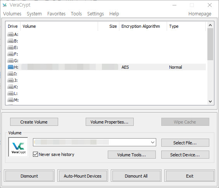Viewport: 219px width, 188px height.
Task: Click the AES cell in H: row
Action: pyautogui.click(x=125, y=67)
